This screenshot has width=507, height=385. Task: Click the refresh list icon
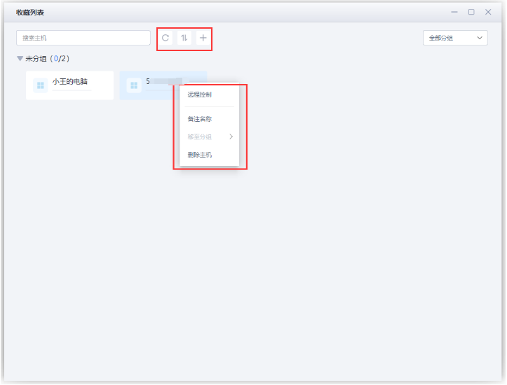[165, 38]
